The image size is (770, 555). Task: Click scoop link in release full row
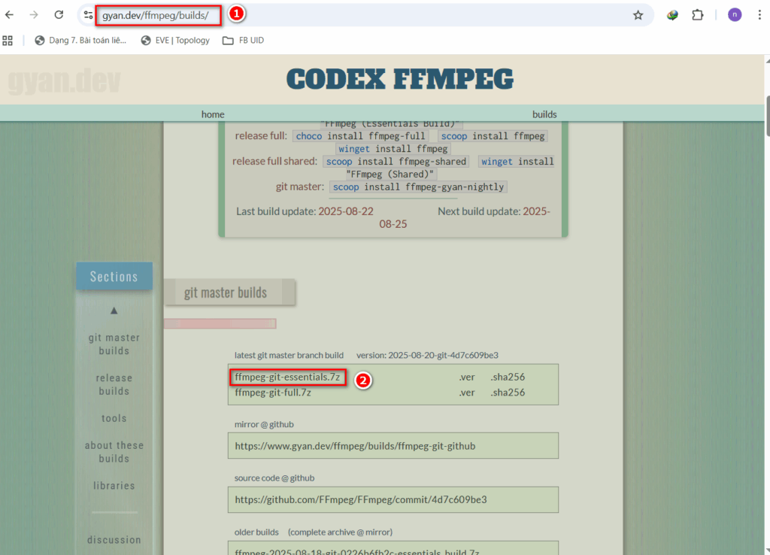(x=453, y=136)
